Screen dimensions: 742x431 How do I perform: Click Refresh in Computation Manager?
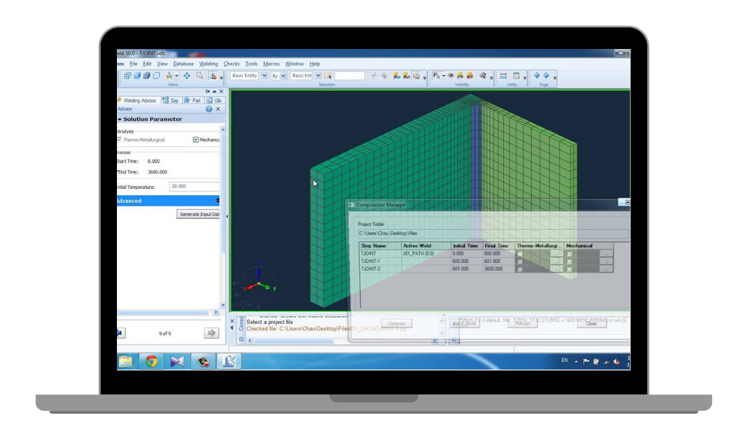[523, 324]
